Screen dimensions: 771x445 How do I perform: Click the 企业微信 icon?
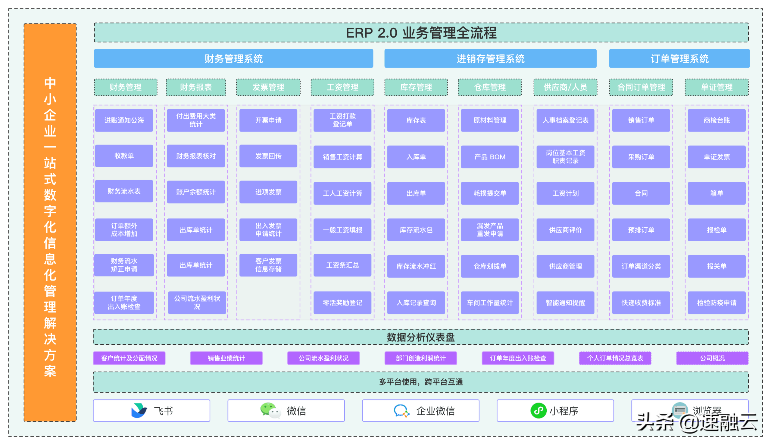pos(401,411)
